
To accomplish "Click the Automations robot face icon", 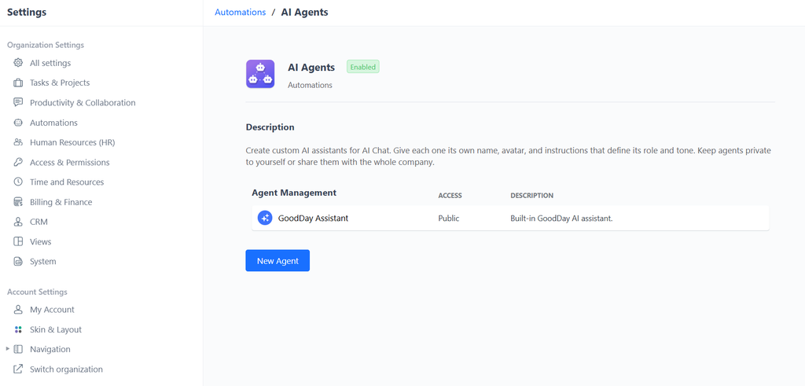I will [x=18, y=123].
